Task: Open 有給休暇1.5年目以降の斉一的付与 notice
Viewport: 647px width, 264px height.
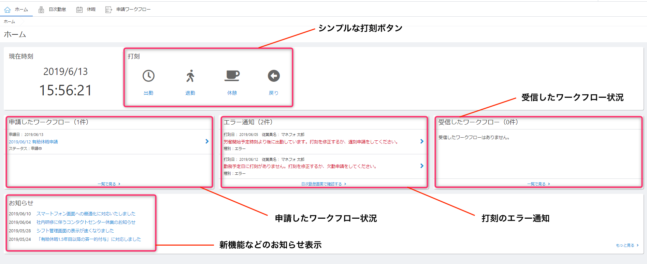Action: pos(89,239)
